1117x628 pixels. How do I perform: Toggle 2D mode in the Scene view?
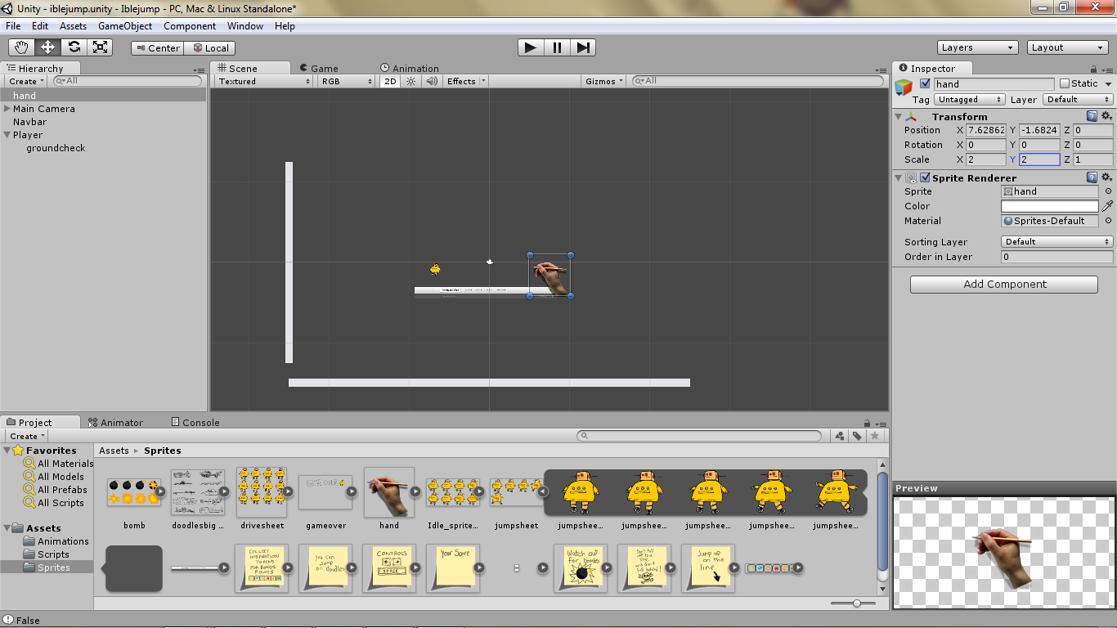[x=390, y=81]
